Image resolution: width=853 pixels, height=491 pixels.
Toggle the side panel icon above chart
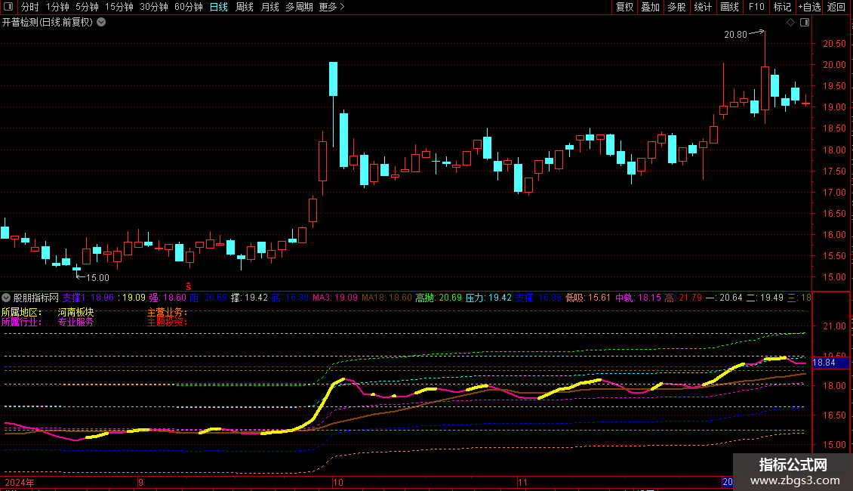pyautogui.click(x=805, y=23)
